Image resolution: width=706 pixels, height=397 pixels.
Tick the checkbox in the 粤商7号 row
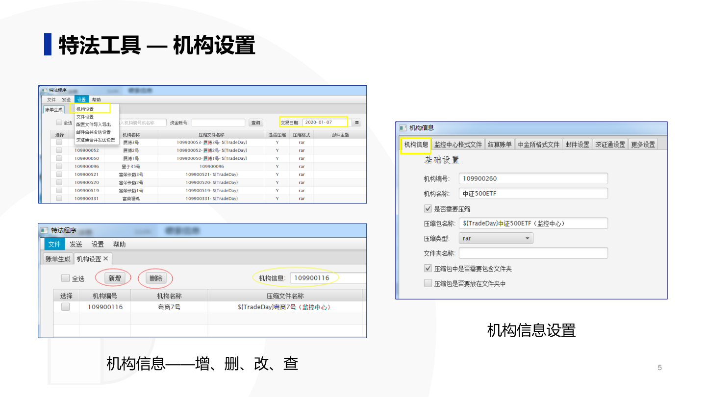pyautogui.click(x=65, y=307)
